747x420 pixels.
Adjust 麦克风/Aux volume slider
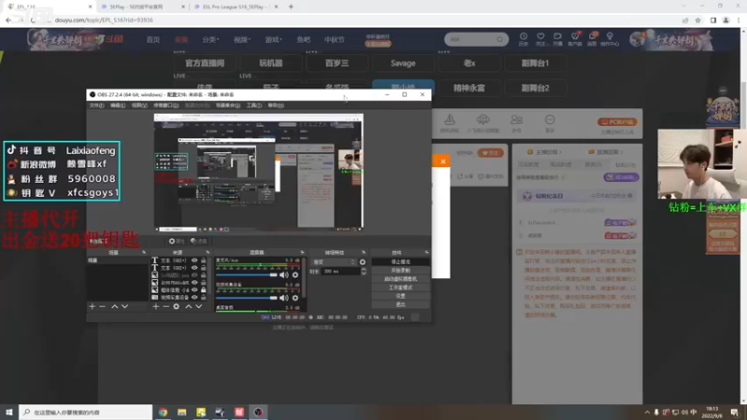(247, 274)
